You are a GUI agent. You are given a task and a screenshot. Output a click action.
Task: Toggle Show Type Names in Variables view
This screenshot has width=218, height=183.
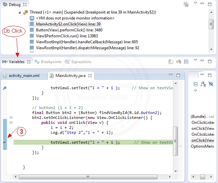click(171, 61)
